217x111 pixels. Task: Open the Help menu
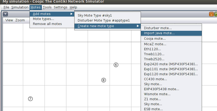73,7
